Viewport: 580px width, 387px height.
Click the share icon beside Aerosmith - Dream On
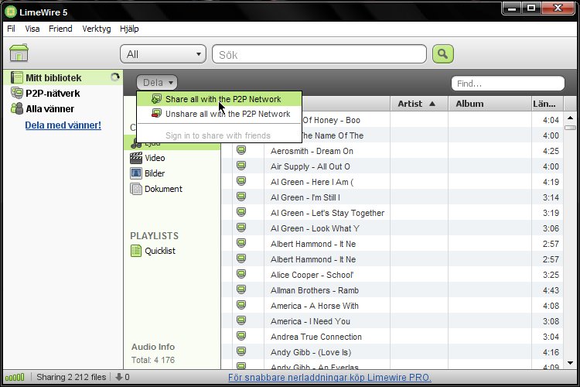[x=241, y=150]
